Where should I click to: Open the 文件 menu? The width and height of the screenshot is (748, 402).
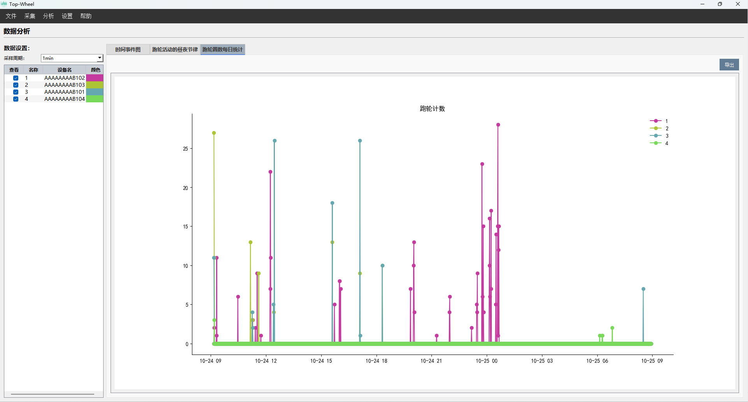[11, 16]
